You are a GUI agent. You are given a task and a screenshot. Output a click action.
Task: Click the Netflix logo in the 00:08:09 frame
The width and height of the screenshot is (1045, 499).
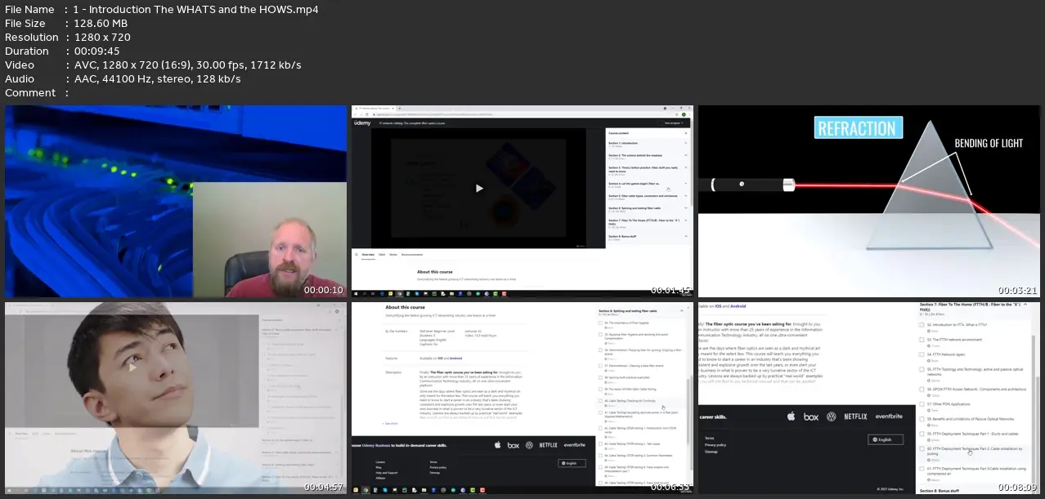tap(855, 417)
